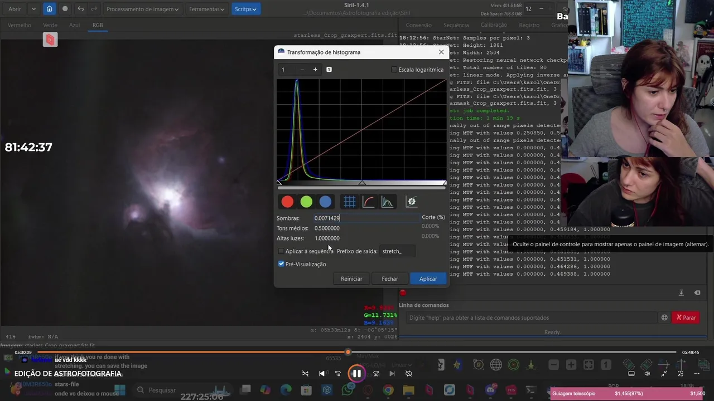Click the Abrir button
714x401 pixels.
tap(15, 9)
